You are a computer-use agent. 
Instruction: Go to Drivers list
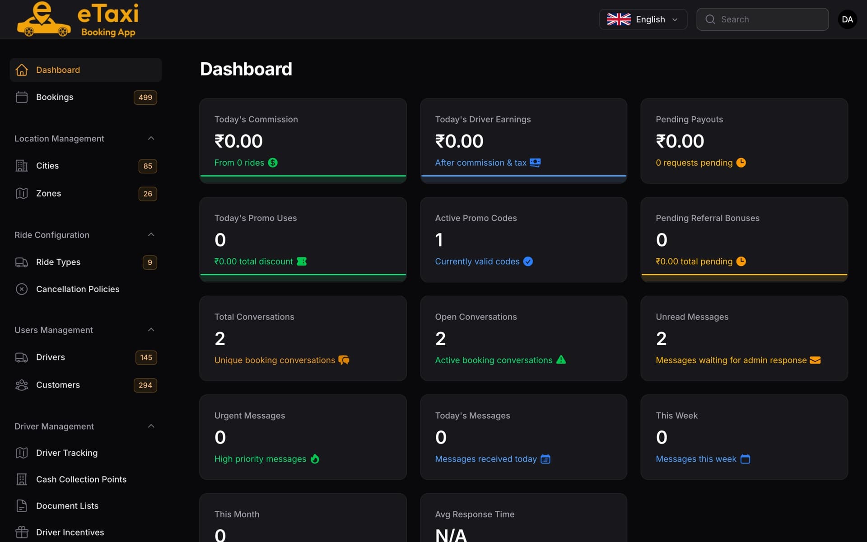(86, 357)
